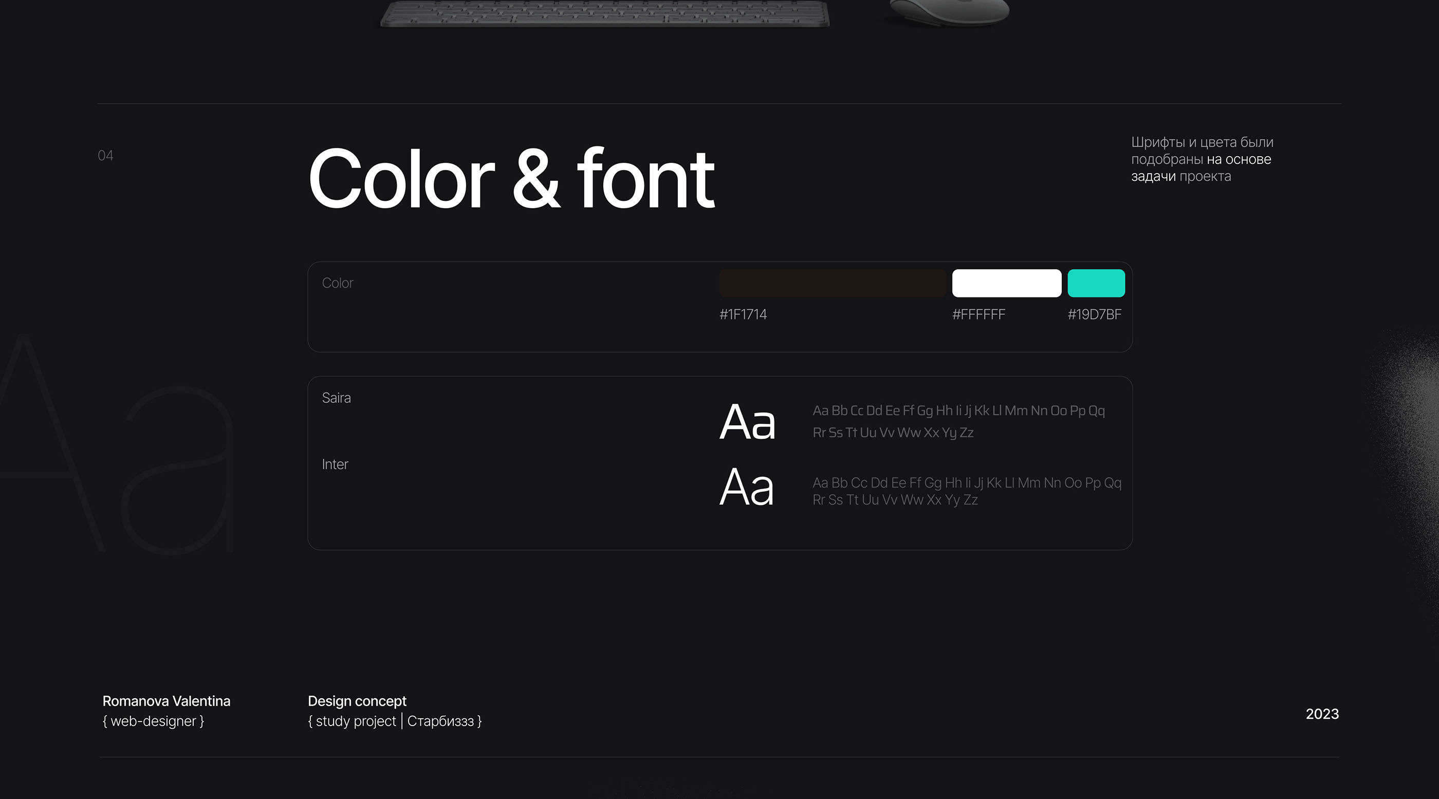1439x799 pixels.
Task: Click the 2023 year label
Action: [x=1322, y=714]
